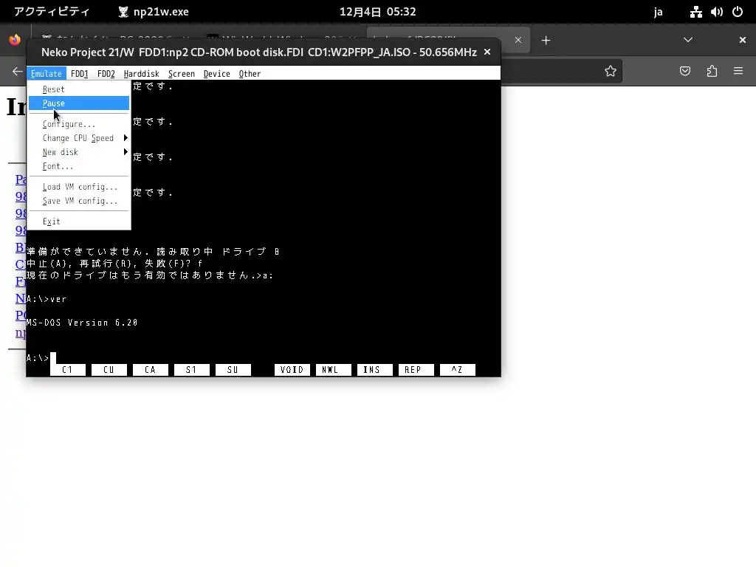Open Firefox extensions puzzle icon
756x567 pixels.
coord(712,72)
